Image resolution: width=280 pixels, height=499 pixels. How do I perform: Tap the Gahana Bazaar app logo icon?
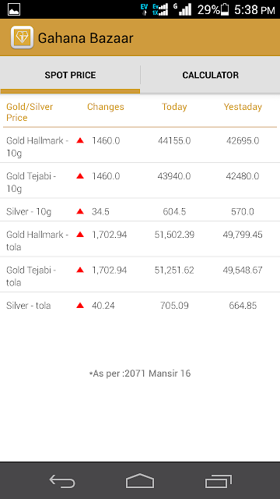click(22, 37)
